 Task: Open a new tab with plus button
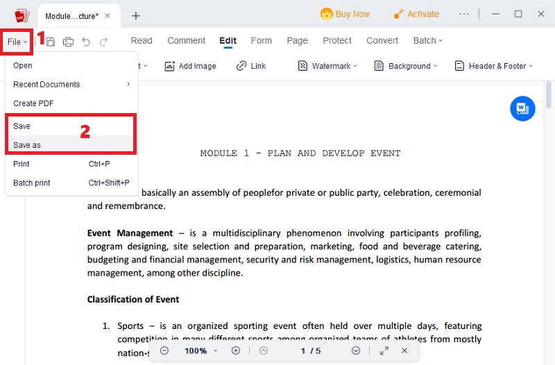tap(135, 15)
